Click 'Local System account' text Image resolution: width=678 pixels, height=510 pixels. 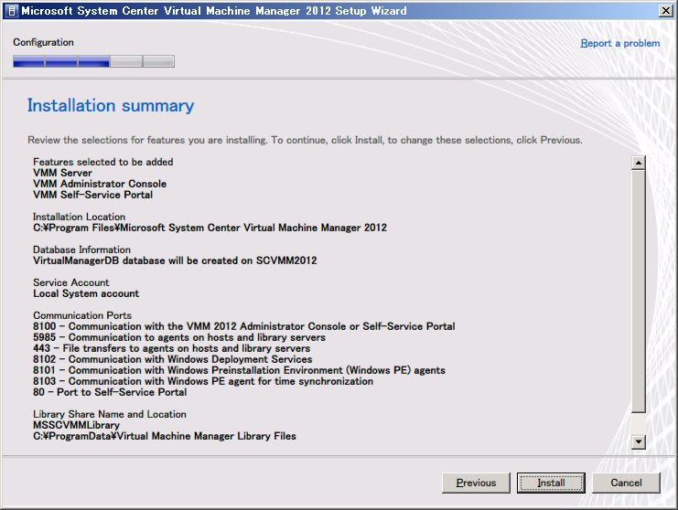tap(86, 293)
